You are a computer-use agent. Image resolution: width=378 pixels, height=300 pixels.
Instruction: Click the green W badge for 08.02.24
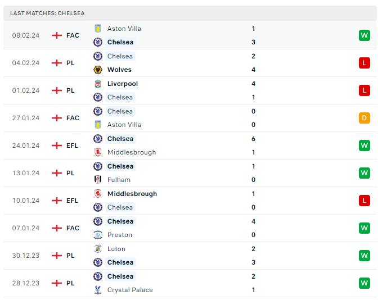click(364, 35)
